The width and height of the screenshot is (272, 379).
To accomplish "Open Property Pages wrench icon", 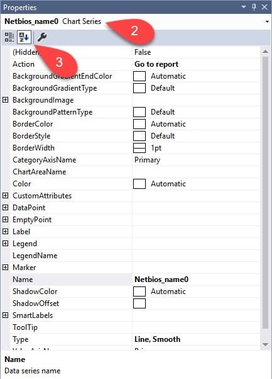I will coord(42,37).
